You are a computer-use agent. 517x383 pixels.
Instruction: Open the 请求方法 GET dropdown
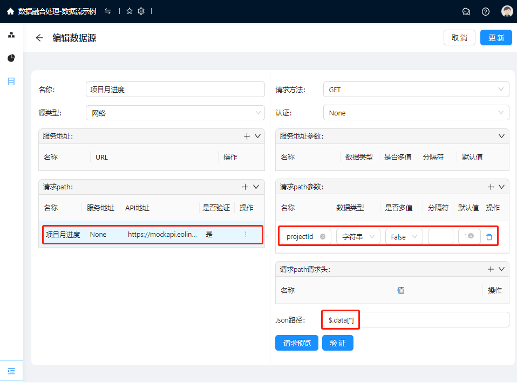416,90
